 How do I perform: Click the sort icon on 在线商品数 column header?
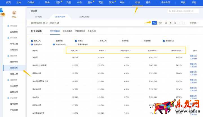157,51
